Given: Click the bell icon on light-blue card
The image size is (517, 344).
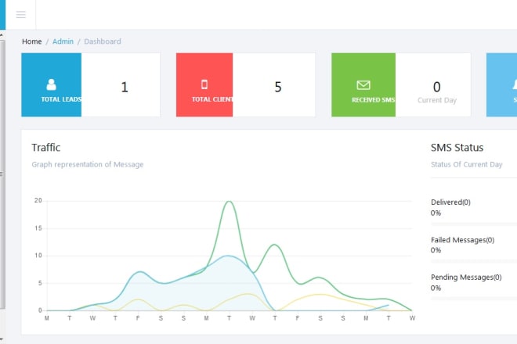Looking at the screenshot, I should click(x=515, y=84).
